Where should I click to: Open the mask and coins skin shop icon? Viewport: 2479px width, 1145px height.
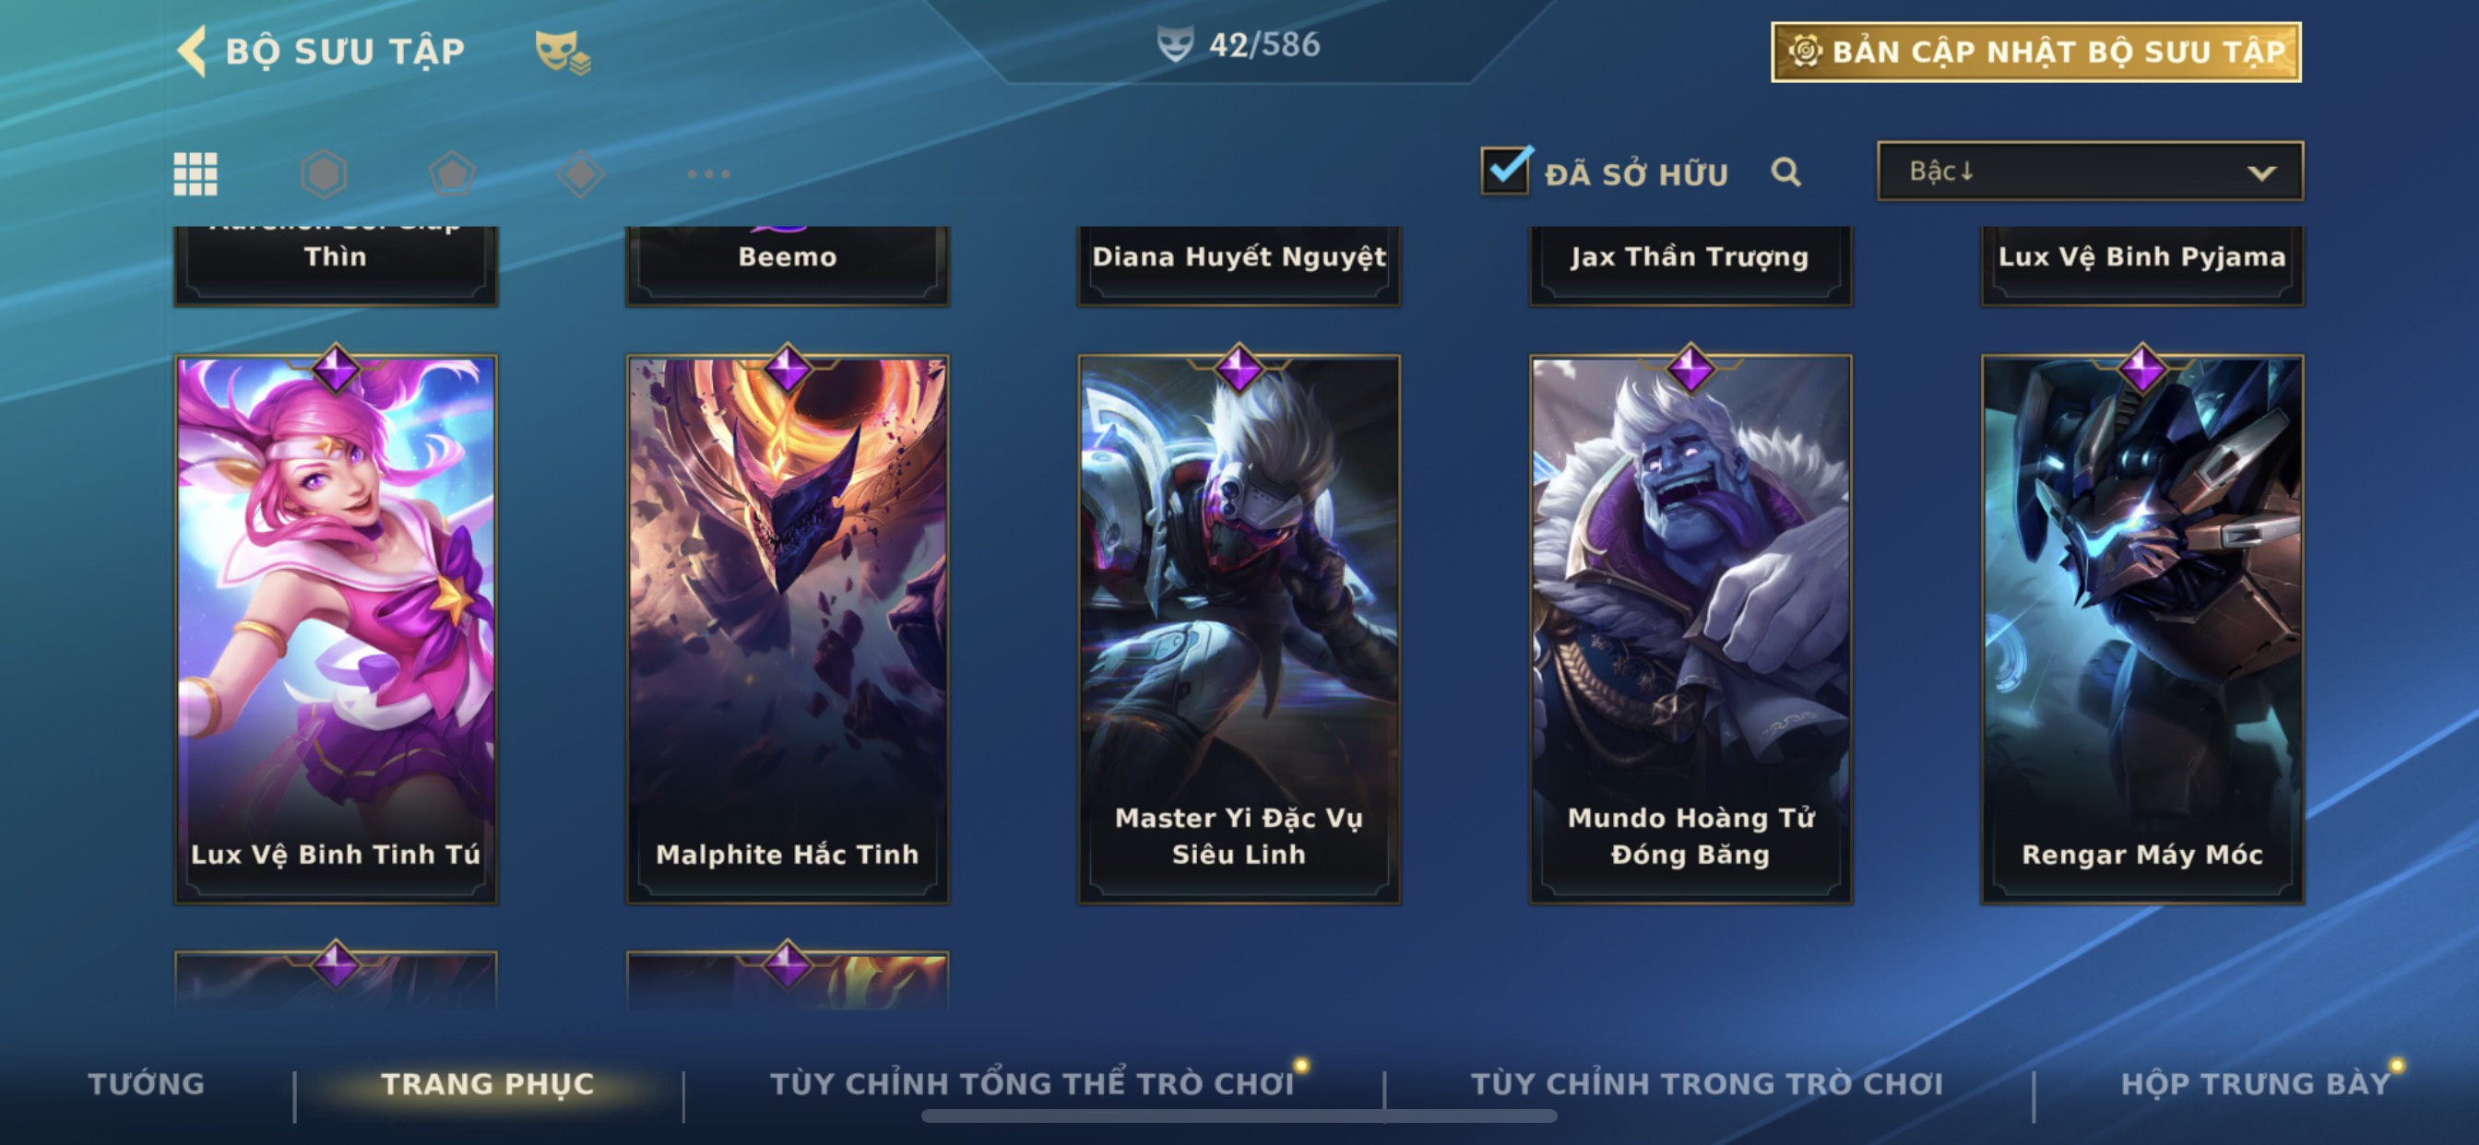[x=562, y=51]
